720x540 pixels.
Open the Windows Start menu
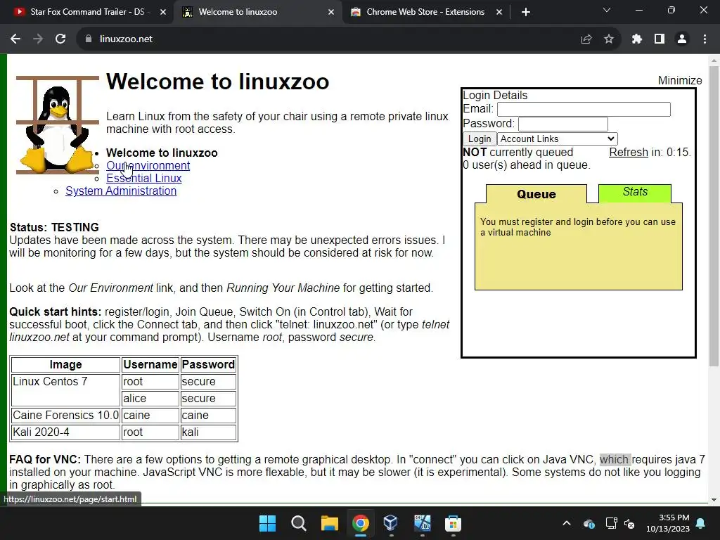pos(267,523)
